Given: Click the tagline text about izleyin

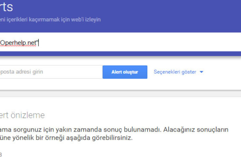Looking at the screenshot, I should 50,20.
